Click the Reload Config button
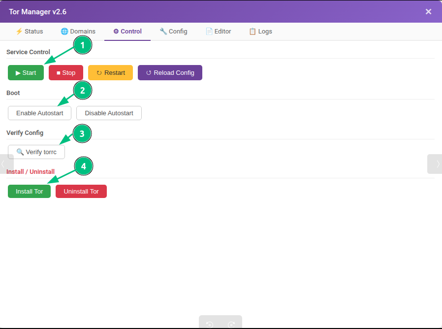The height and width of the screenshot is (329, 442). 170,73
